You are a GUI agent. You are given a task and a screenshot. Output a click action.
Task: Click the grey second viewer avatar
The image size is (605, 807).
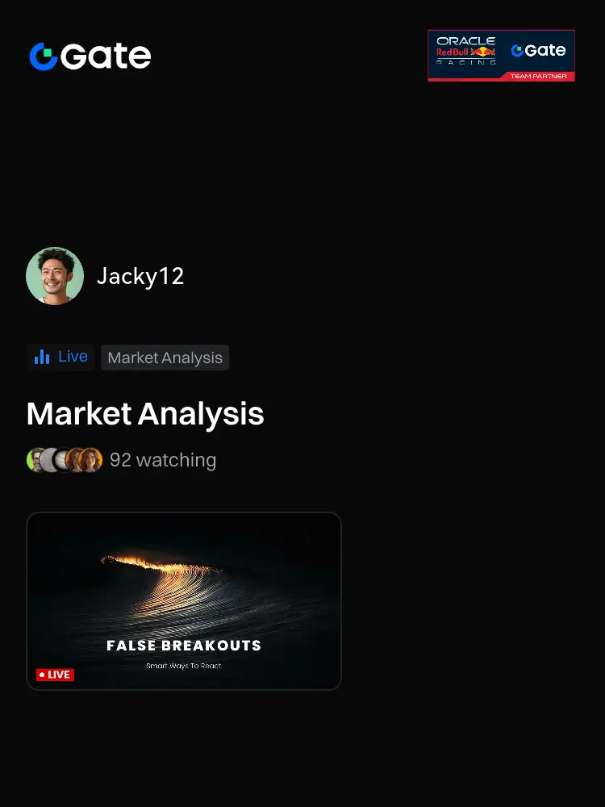49,460
